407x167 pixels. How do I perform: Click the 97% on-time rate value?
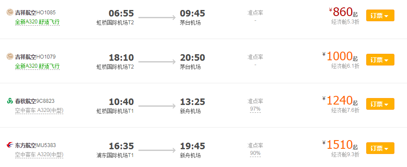(255, 109)
